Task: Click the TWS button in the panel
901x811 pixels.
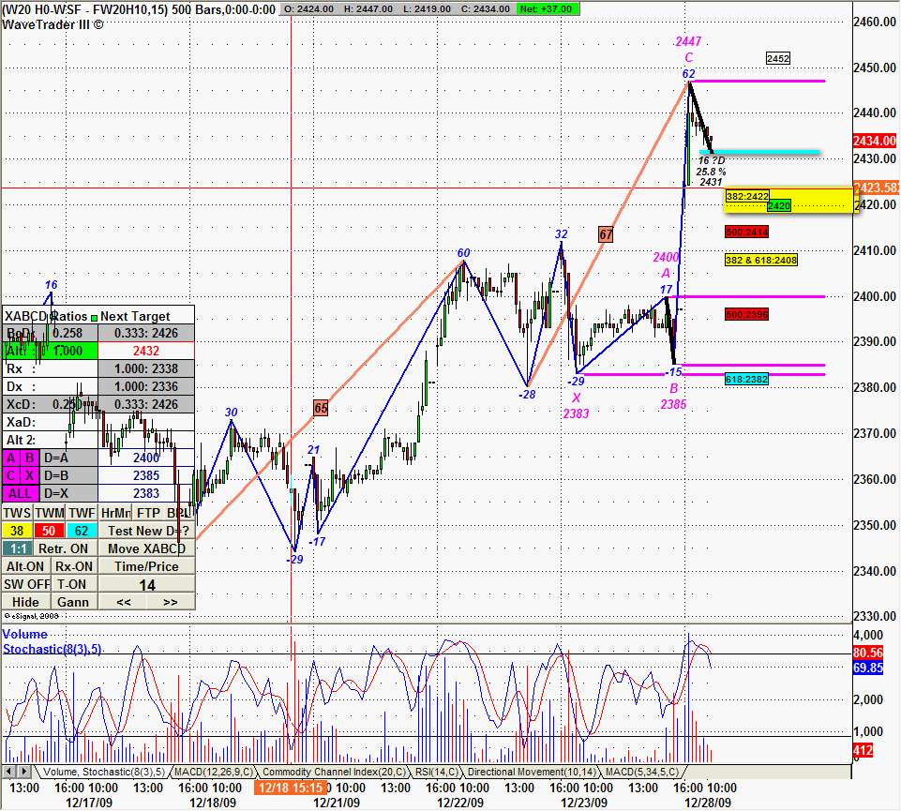Action: 17,513
